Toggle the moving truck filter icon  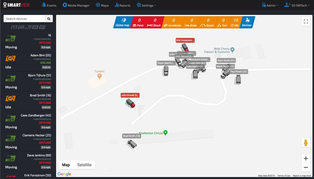tap(28, 27)
